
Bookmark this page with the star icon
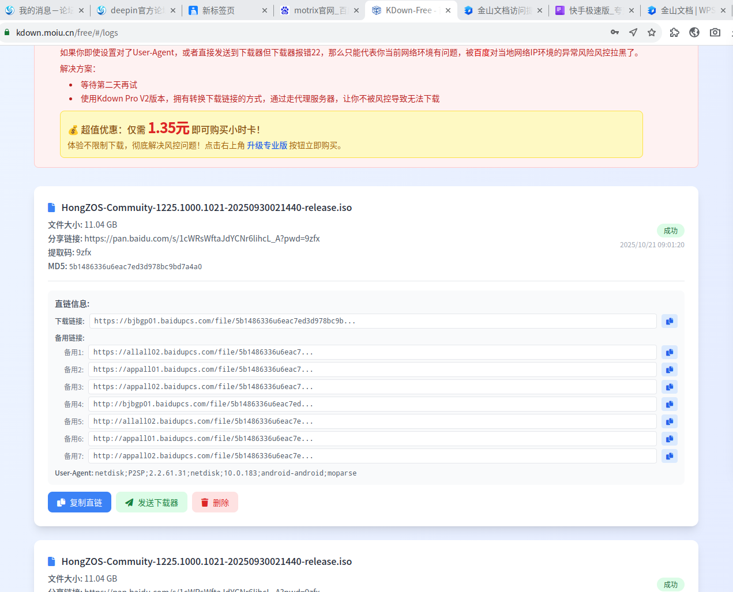(652, 32)
